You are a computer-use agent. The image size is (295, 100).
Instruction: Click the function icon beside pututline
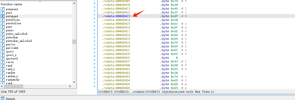[3, 20]
